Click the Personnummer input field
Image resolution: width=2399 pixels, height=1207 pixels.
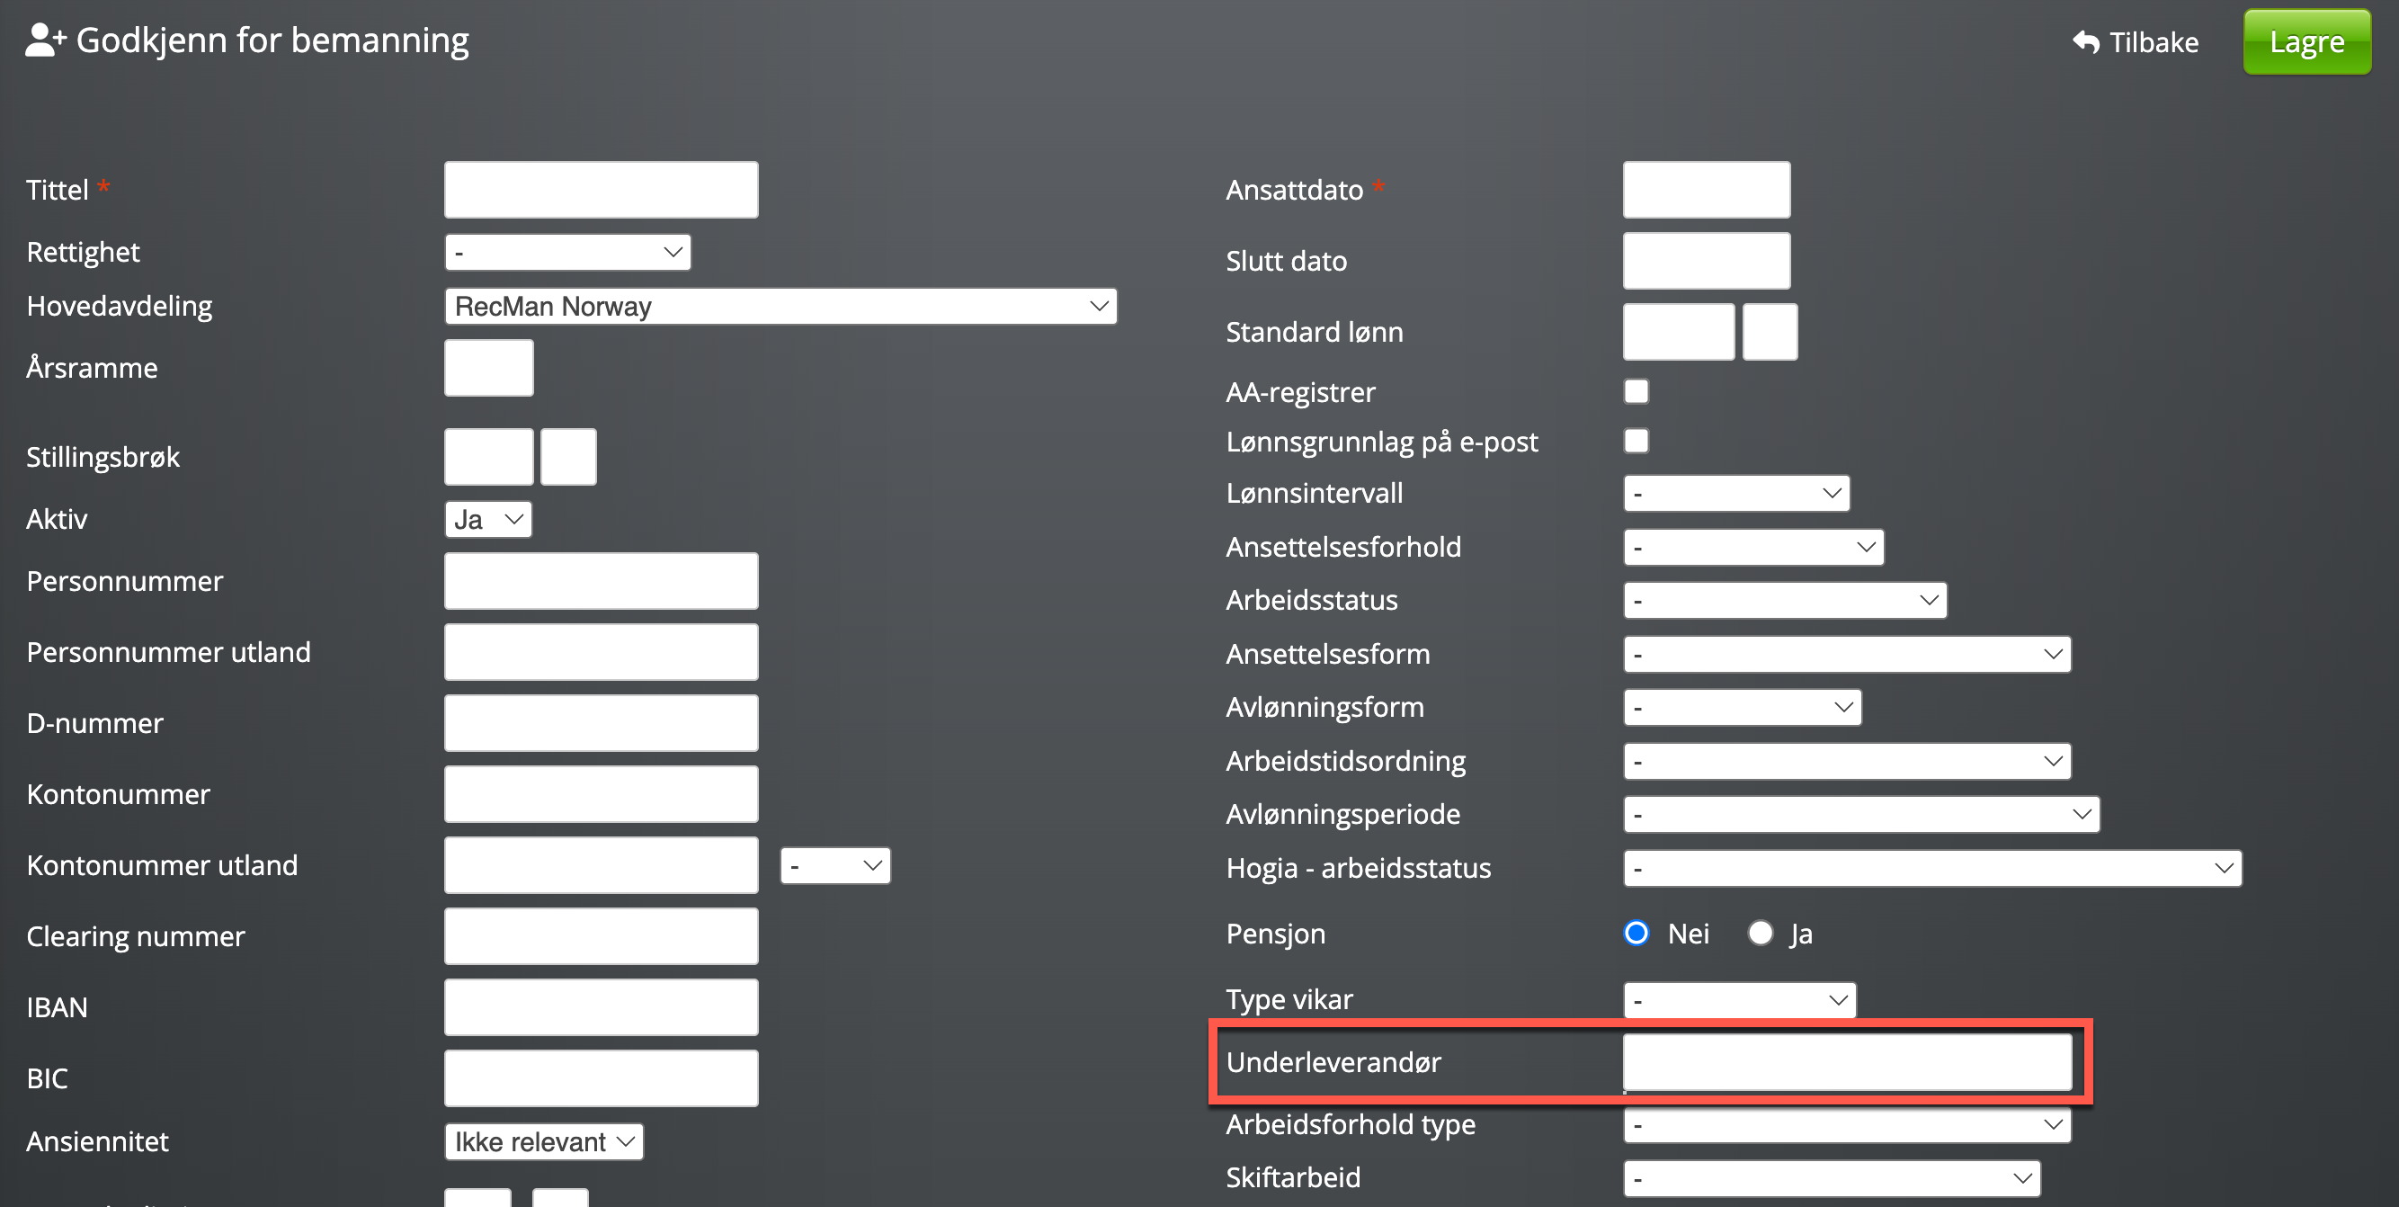point(601,581)
